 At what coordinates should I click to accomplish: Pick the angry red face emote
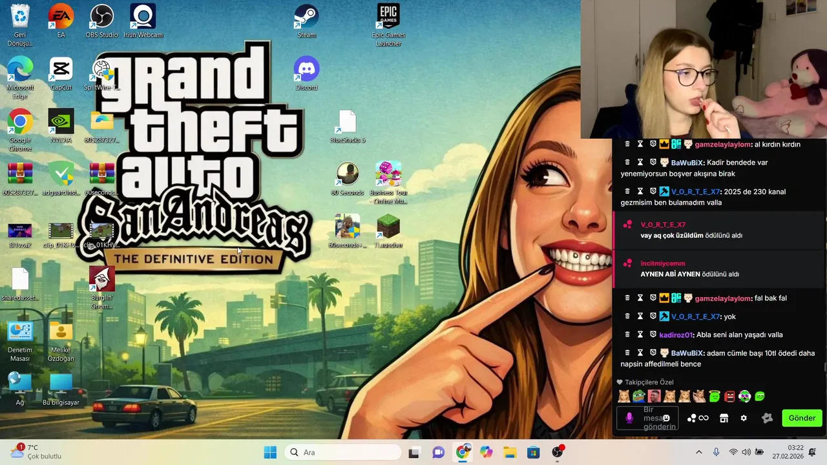729,396
